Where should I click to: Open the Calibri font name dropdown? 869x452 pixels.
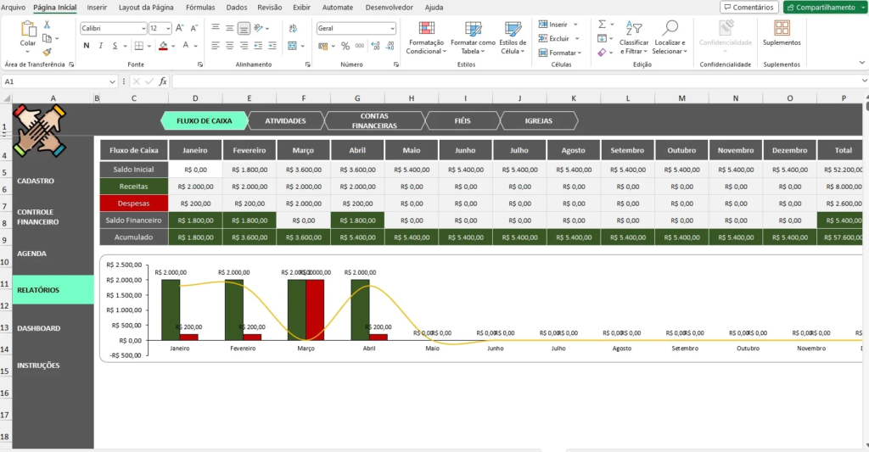[x=113, y=28]
